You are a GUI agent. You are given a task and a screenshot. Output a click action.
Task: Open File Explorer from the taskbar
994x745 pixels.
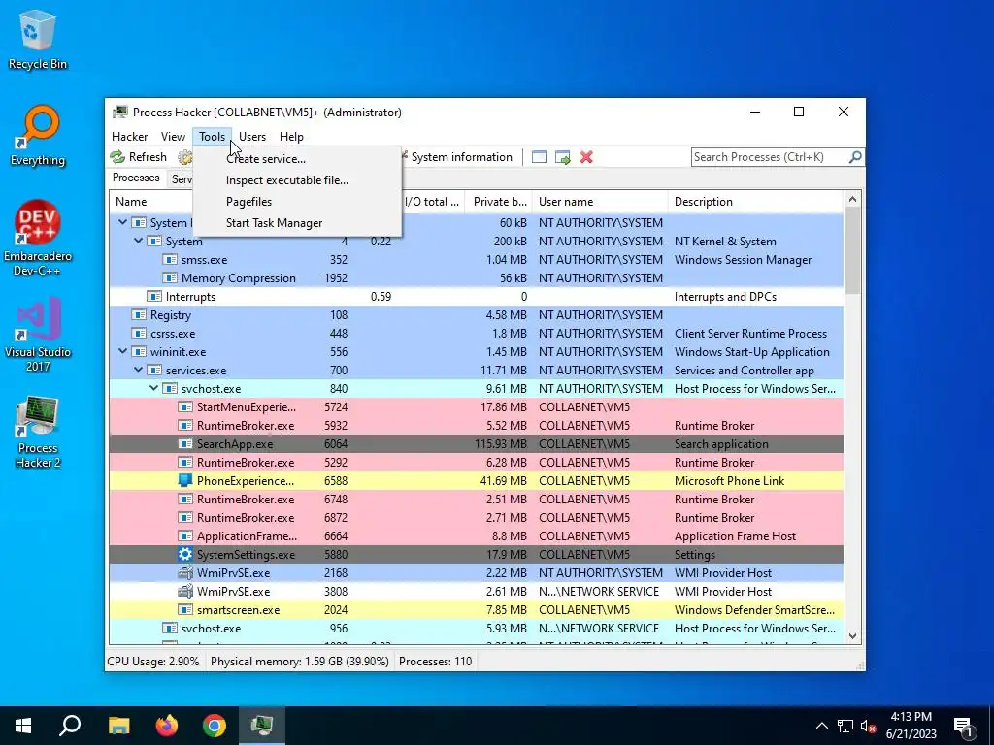coord(118,726)
